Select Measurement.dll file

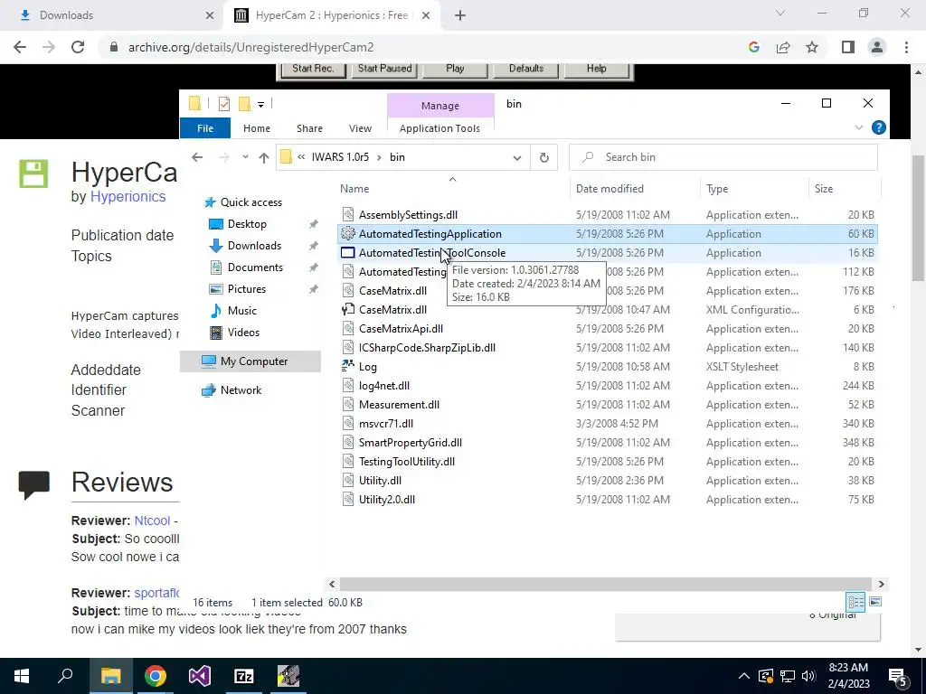click(x=399, y=404)
